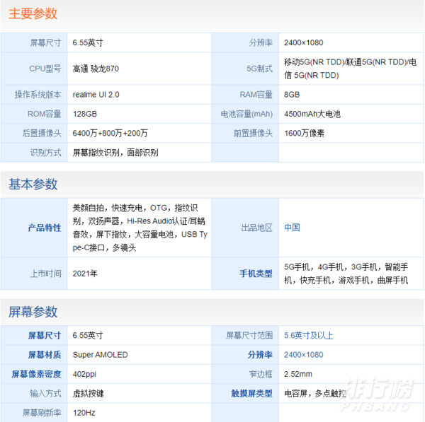Click the ROM容量 label

tap(45, 114)
